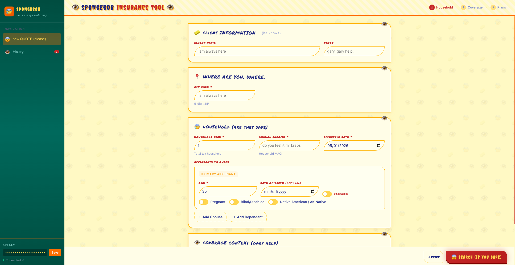Go to the Plans step tab
Viewport: 515px width, 265px height.
click(498, 7)
